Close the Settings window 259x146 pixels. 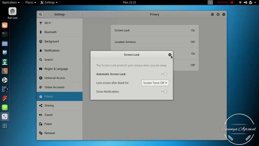[224, 15]
